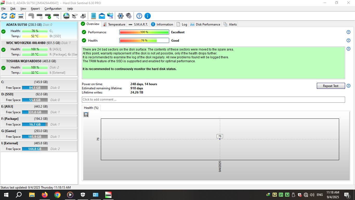Click the Performance 100 % bar
355x200 pixels.
point(144,32)
